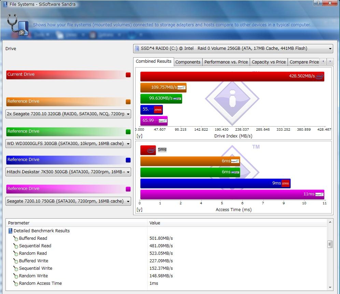Open the Performance vs. Price tab

pos(226,62)
